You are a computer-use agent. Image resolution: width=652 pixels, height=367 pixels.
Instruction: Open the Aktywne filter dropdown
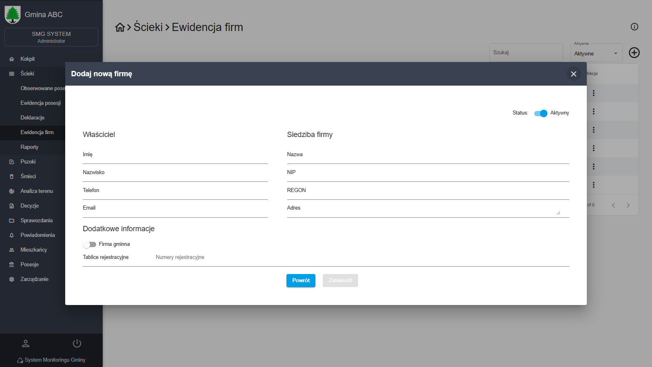coord(596,53)
